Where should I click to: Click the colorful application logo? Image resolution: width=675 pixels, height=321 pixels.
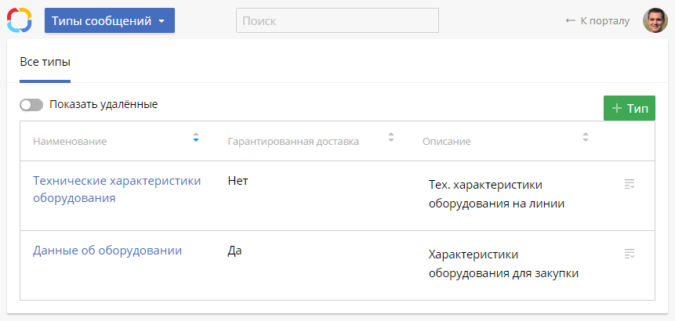[20, 20]
